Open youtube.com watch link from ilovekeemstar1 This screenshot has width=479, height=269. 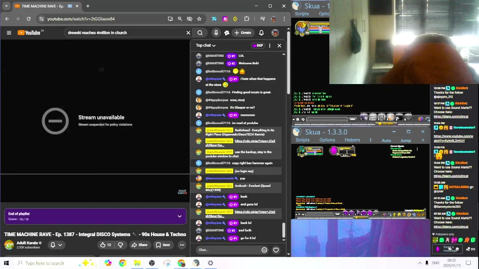(x=453, y=138)
